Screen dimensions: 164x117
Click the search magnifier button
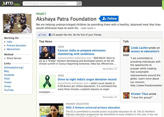pos(80,3)
